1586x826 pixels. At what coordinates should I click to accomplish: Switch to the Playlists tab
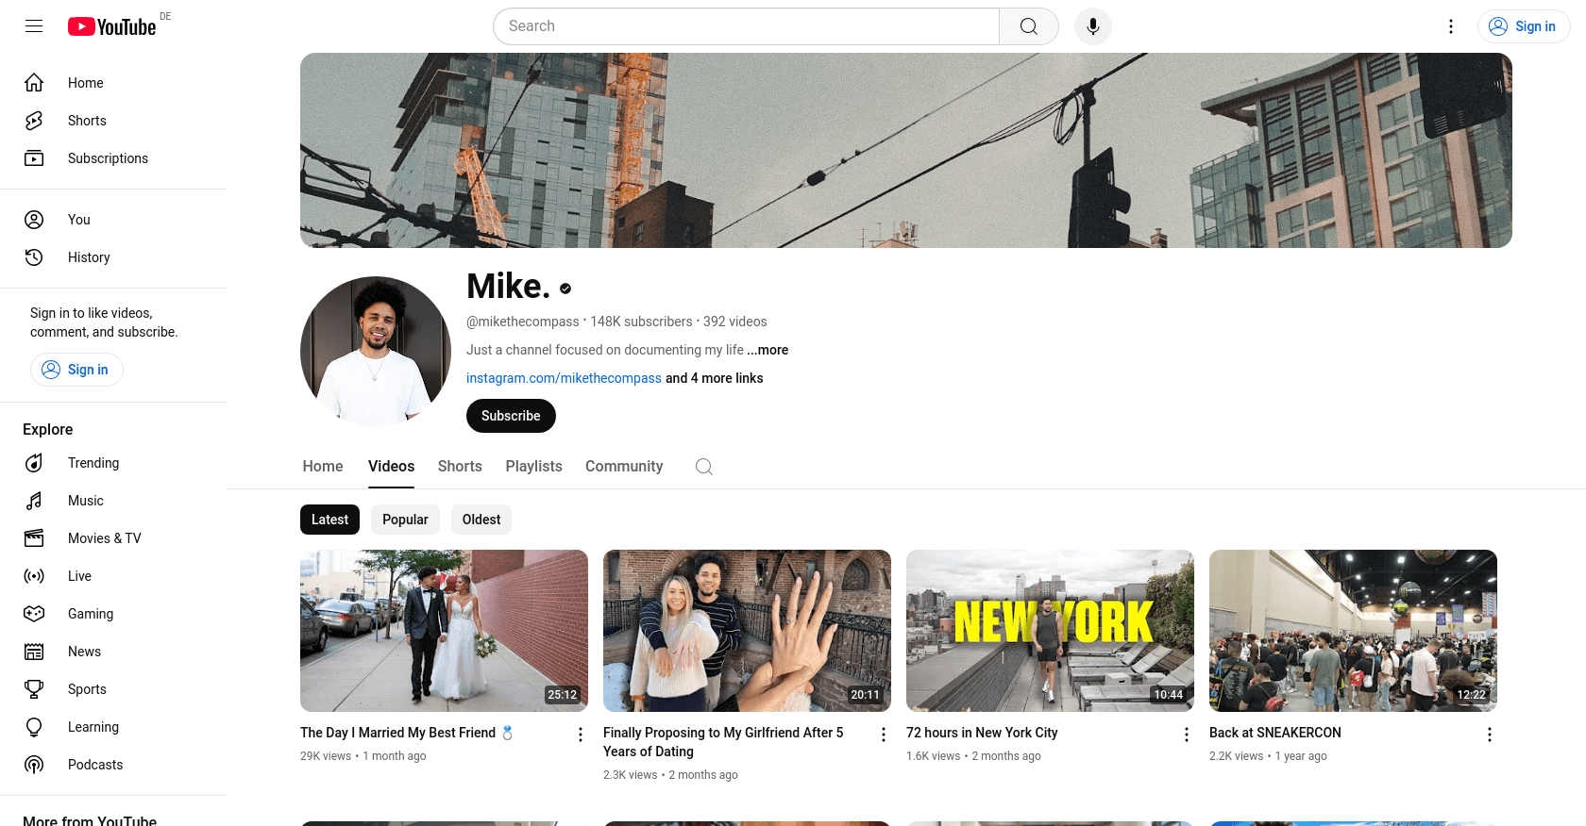pos(533,467)
